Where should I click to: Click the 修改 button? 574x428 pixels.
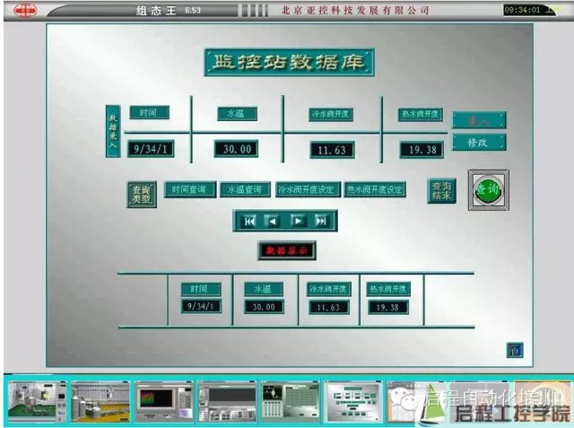coord(478,143)
